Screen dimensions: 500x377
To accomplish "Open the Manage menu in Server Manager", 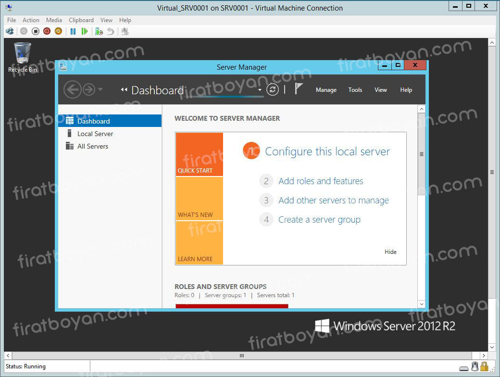I will [326, 90].
